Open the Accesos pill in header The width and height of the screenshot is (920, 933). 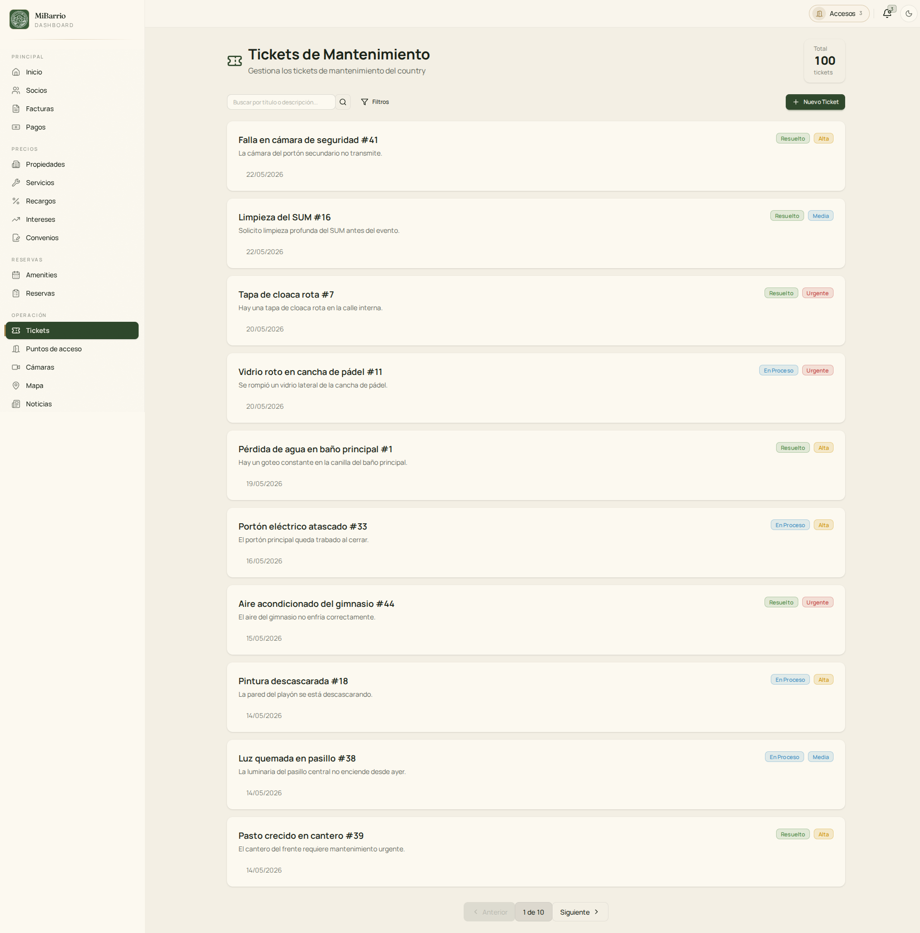(839, 14)
